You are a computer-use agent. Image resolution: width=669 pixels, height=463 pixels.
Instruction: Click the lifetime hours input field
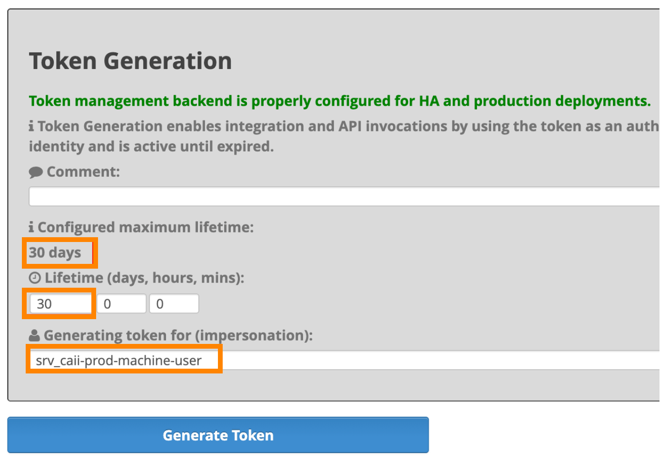(x=121, y=304)
